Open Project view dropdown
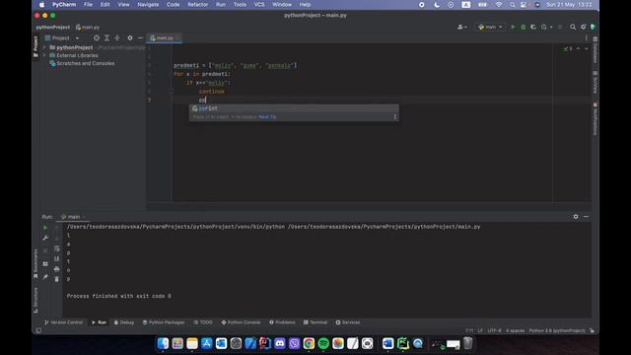Viewport: 631px width, 355px height. [x=61, y=37]
